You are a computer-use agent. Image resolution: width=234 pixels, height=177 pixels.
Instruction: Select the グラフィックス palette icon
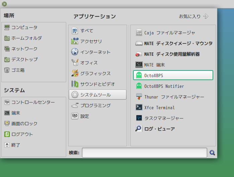(75, 73)
